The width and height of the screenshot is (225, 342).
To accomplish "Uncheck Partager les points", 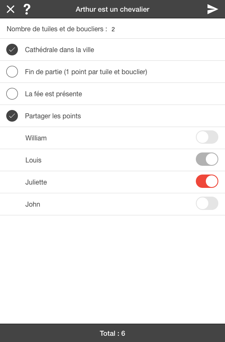I will 12,116.
